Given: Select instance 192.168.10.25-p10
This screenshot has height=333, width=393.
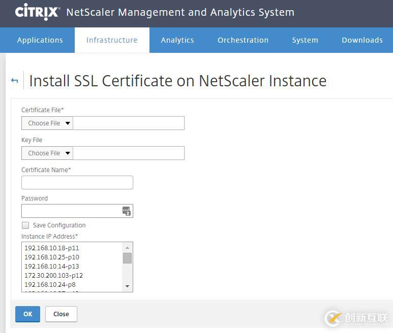Looking at the screenshot, I should coord(72,257).
